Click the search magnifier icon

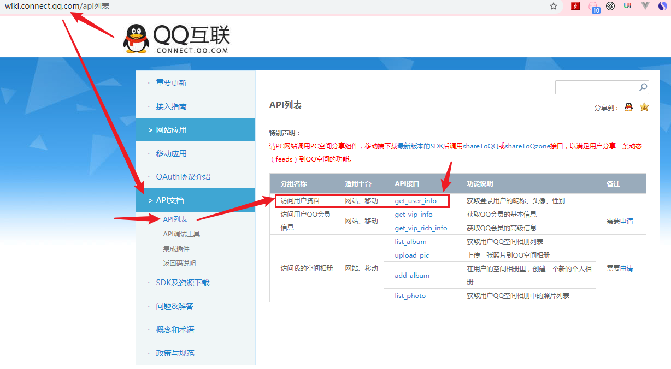pos(643,87)
